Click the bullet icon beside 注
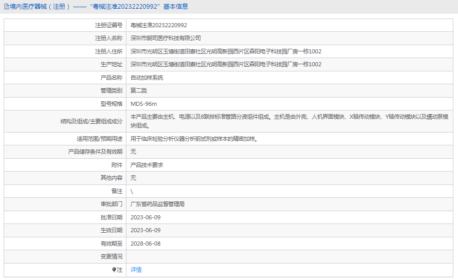 [114, 270]
